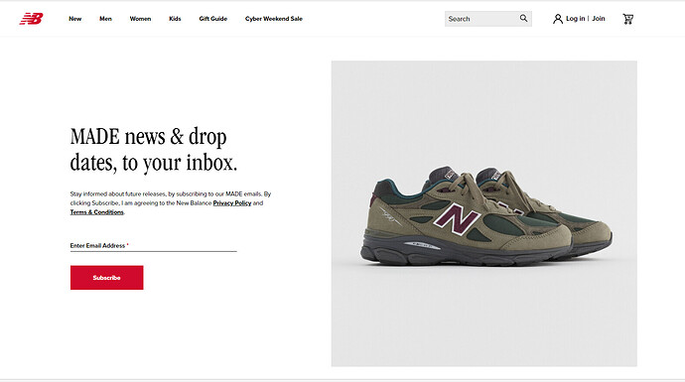Open Cyber Weekend Sale menu
This screenshot has height=382, width=685.
tap(274, 19)
